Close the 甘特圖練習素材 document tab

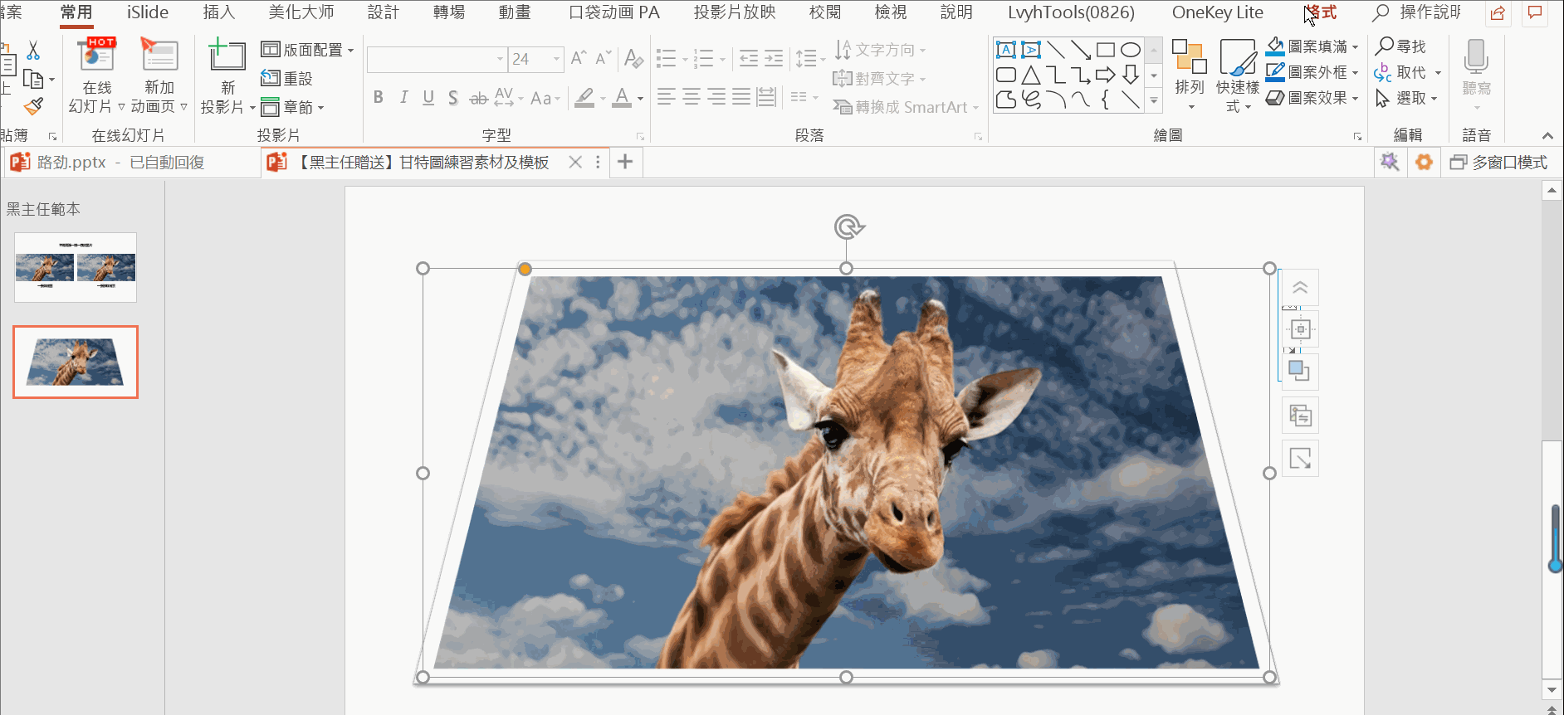pyautogui.click(x=575, y=163)
